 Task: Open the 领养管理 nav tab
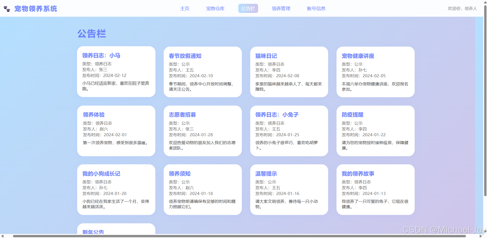pos(281,9)
